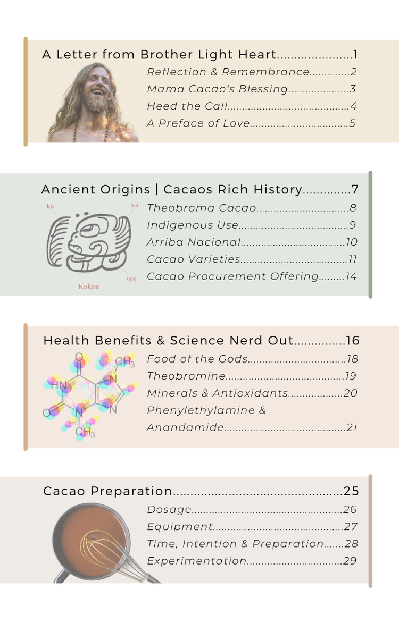Open Cacao Preparation section heading
Viewport: 399px width, 623px height.
tap(201, 491)
